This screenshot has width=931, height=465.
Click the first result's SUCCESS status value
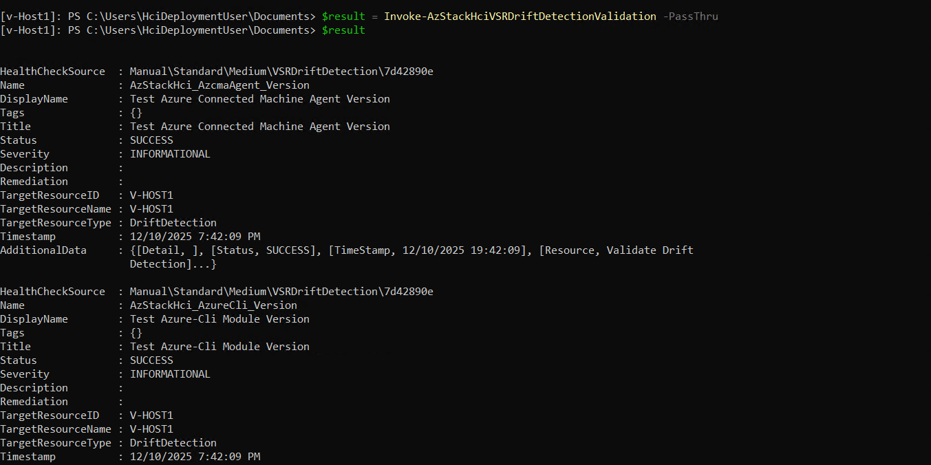point(151,140)
